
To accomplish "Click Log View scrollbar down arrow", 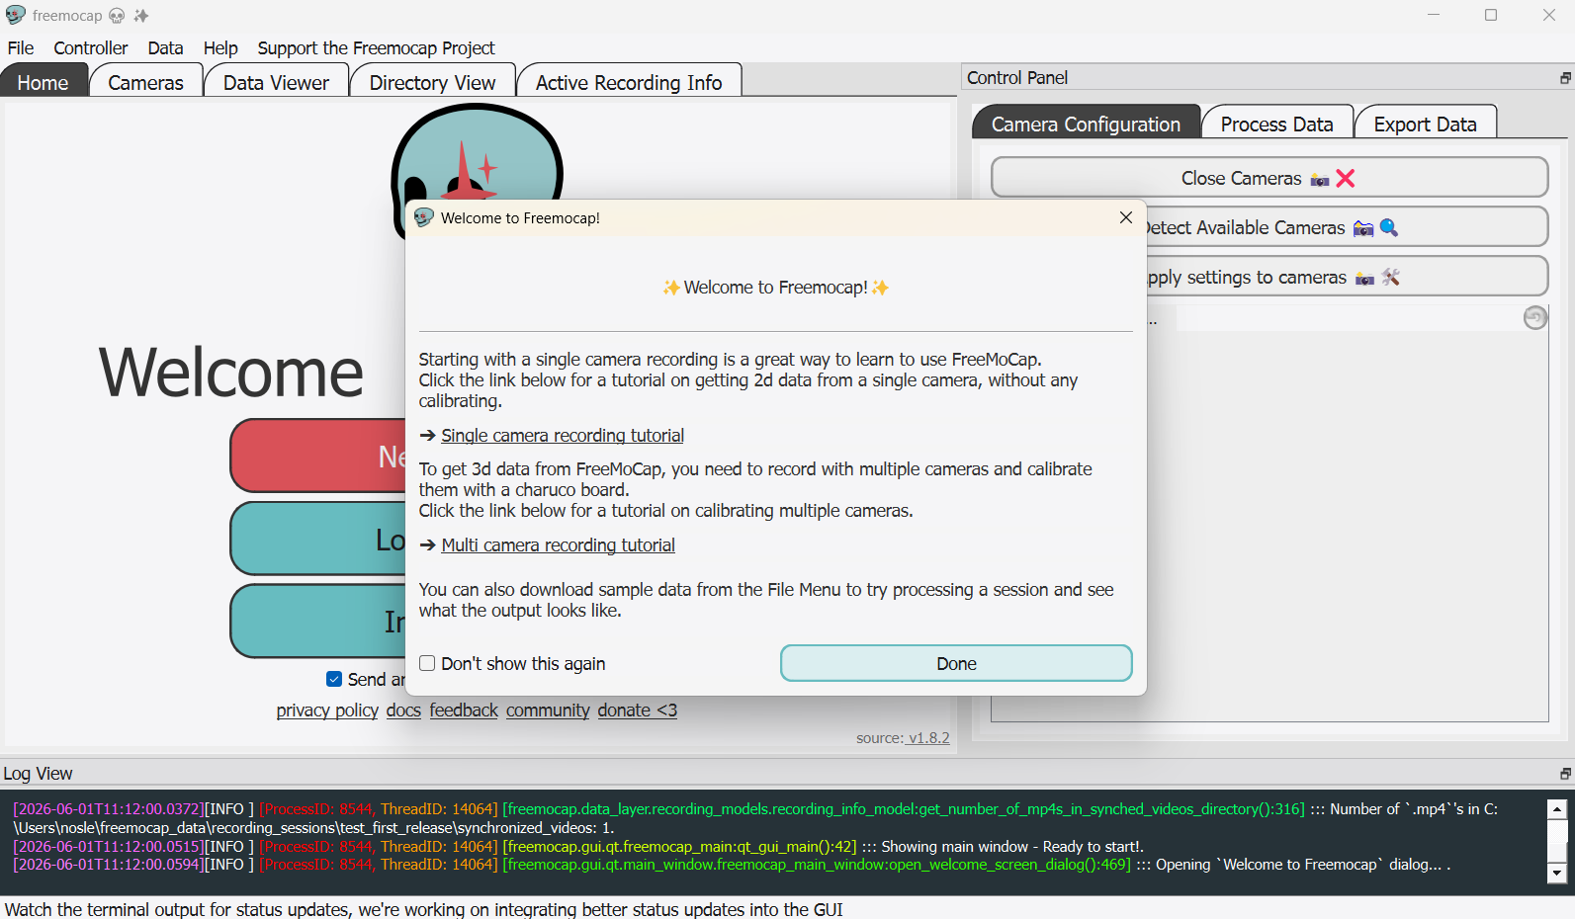I will click(1557, 873).
